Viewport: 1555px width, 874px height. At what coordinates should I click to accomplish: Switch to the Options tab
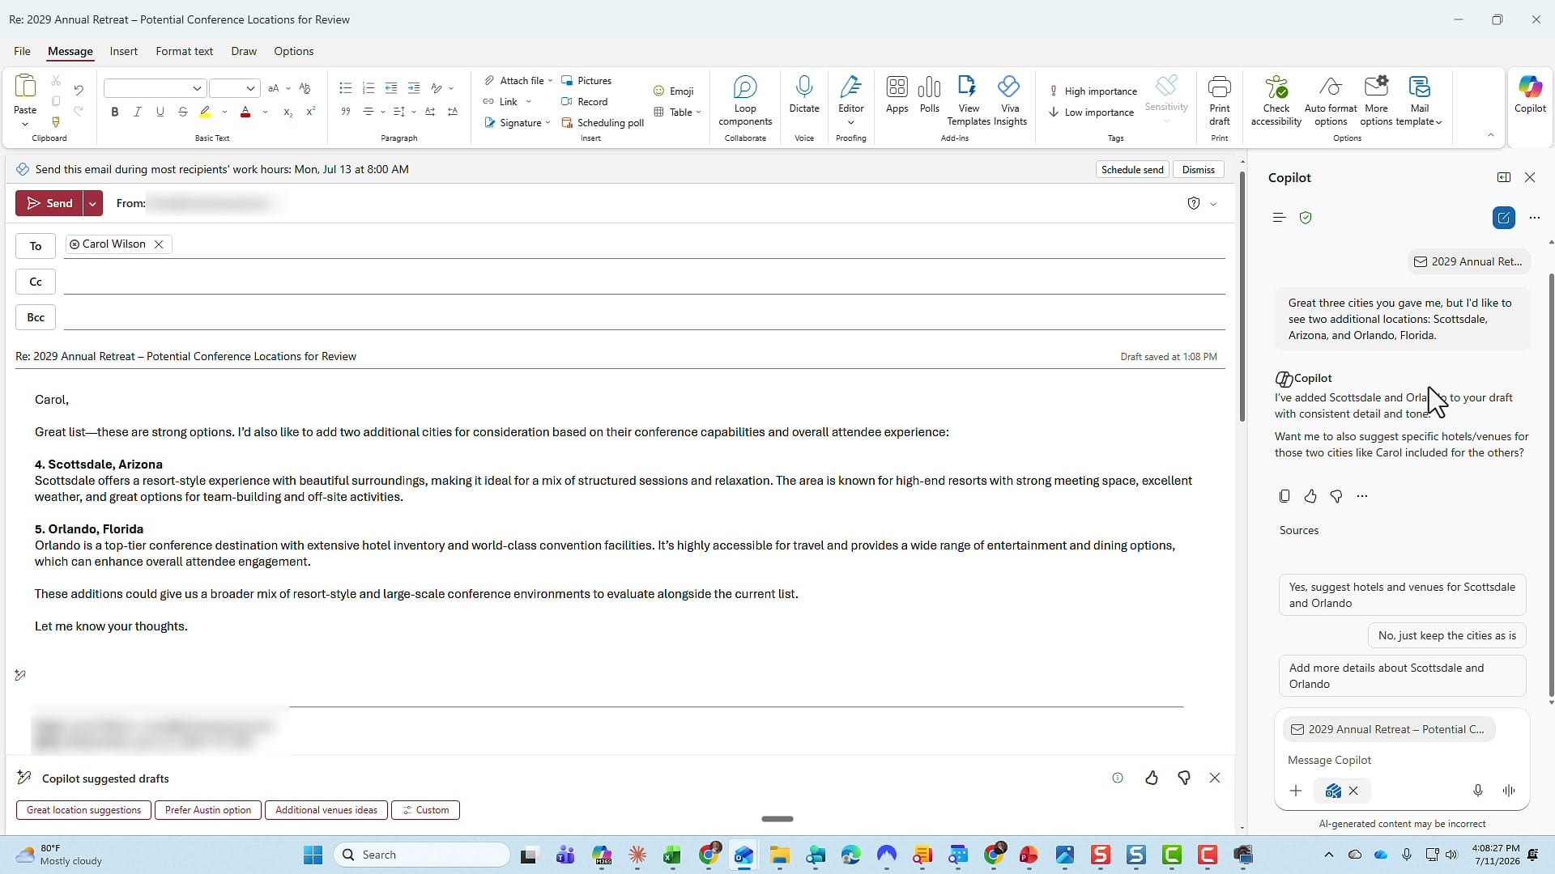pos(293,51)
